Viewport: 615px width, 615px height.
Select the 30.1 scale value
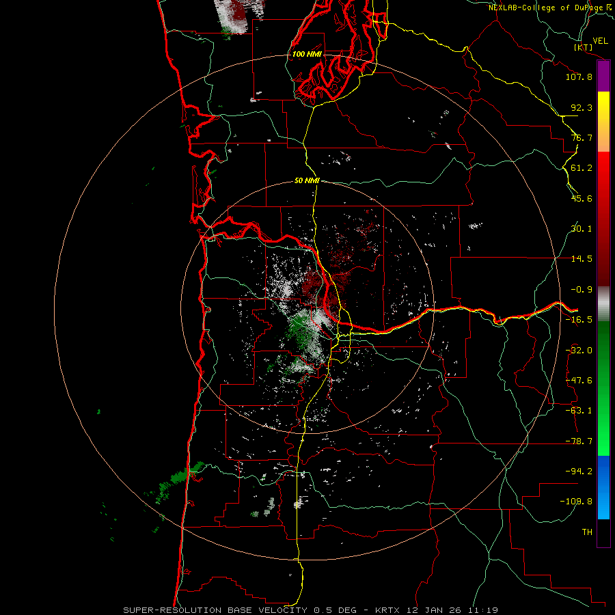point(582,229)
